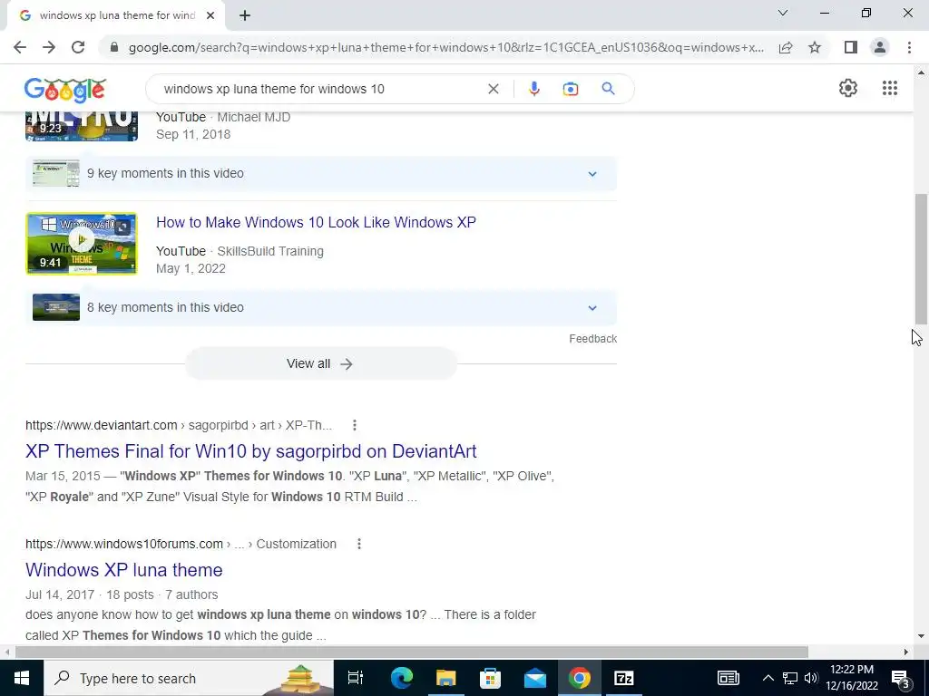
Task: Open Task View on taskbar
Action: (356, 678)
